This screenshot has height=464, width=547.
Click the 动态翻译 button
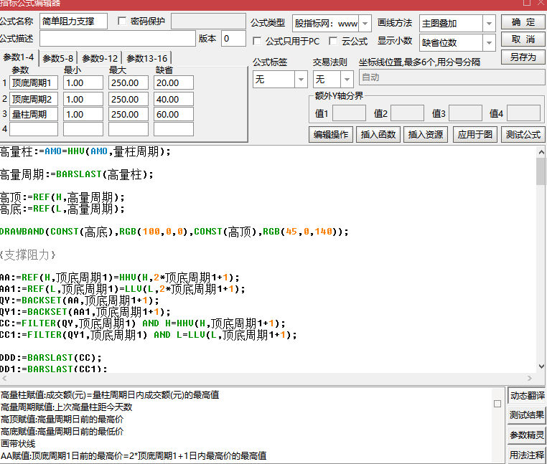(x=527, y=396)
